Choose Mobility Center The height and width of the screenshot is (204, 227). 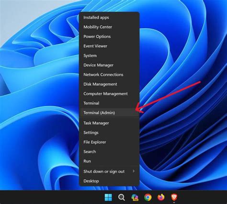click(x=109, y=27)
